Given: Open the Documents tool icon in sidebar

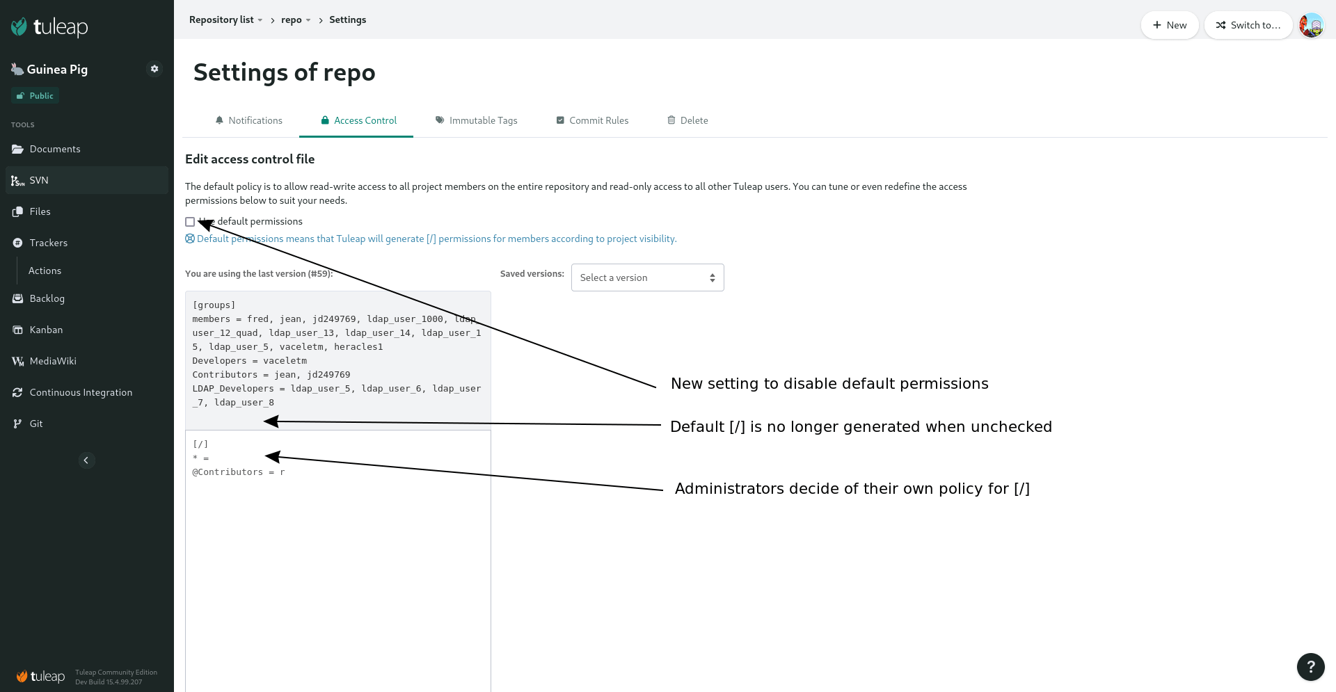Looking at the screenshot, I should coord(17,149).
